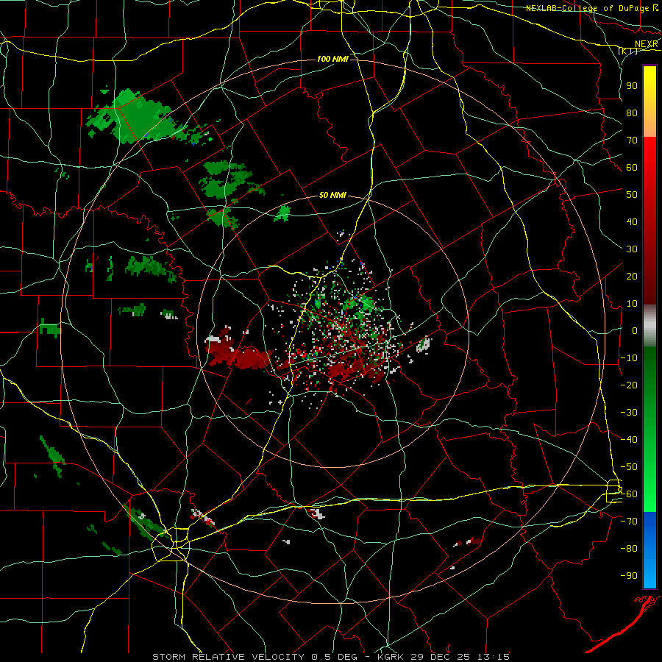Click the velocity scale label -90
Image resolution: width=662 pixels, height=662 pixels.
click(x=629, y=576)
